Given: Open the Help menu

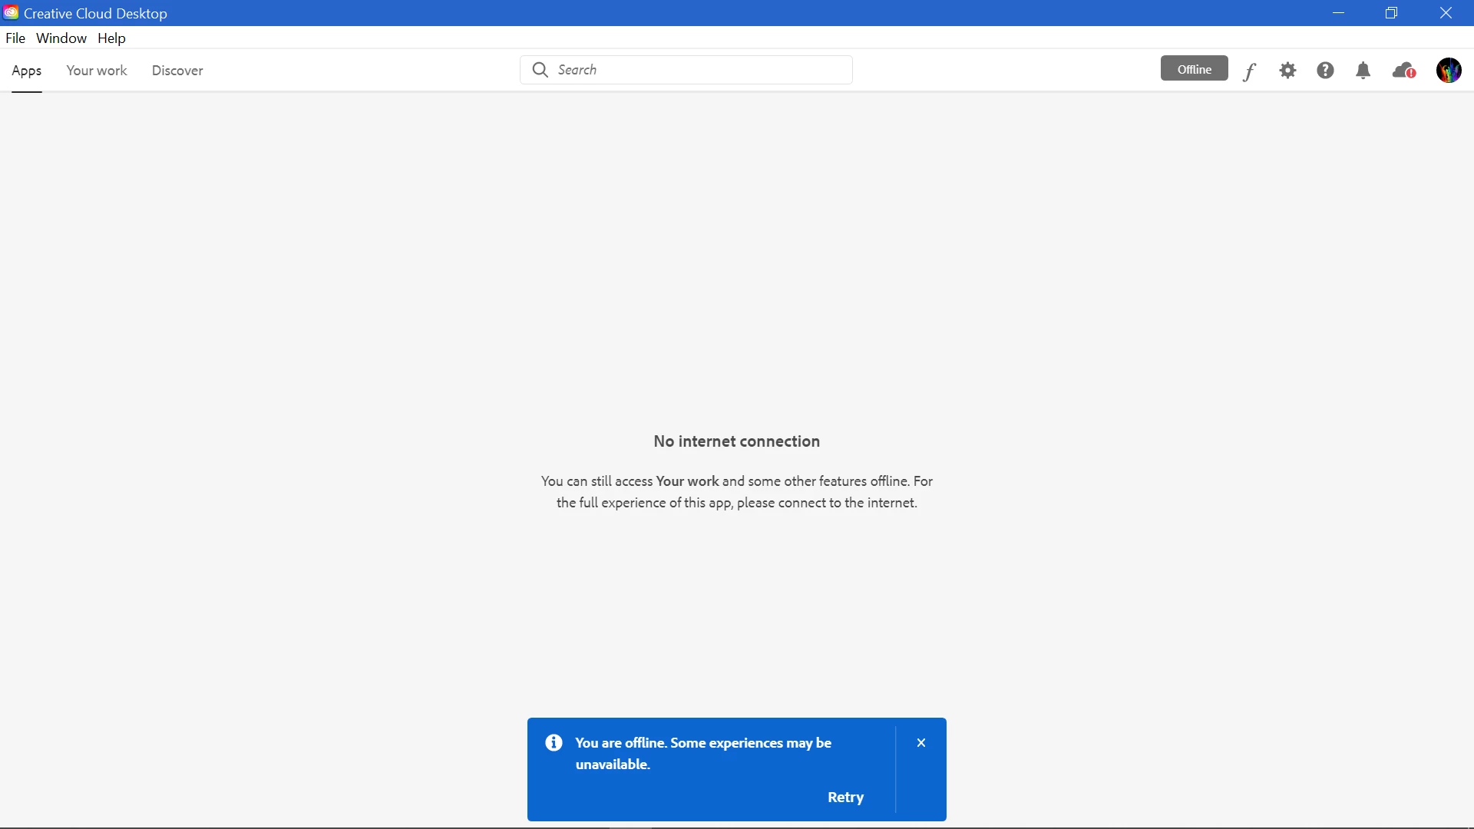Looking at the screenshot, I should 111,38.
